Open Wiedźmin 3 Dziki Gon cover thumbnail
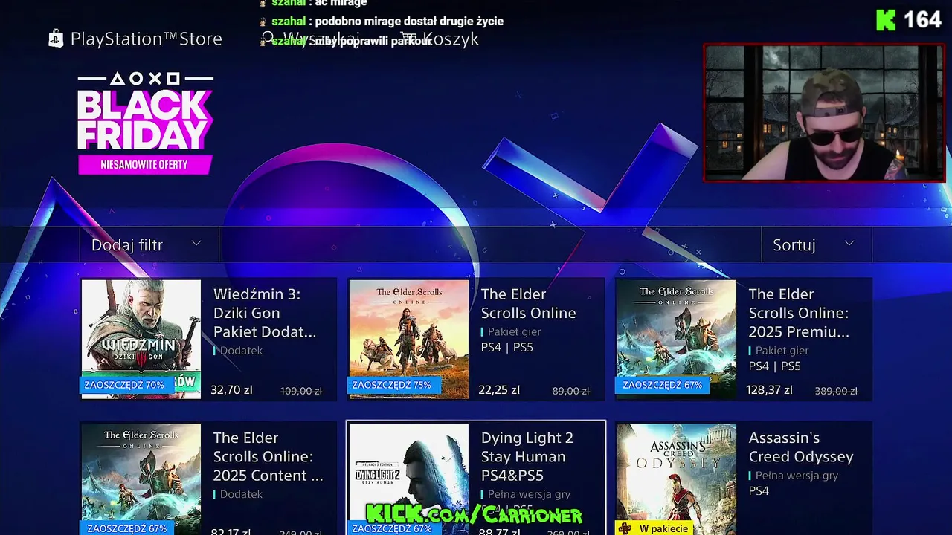 (x=141, y=339)
